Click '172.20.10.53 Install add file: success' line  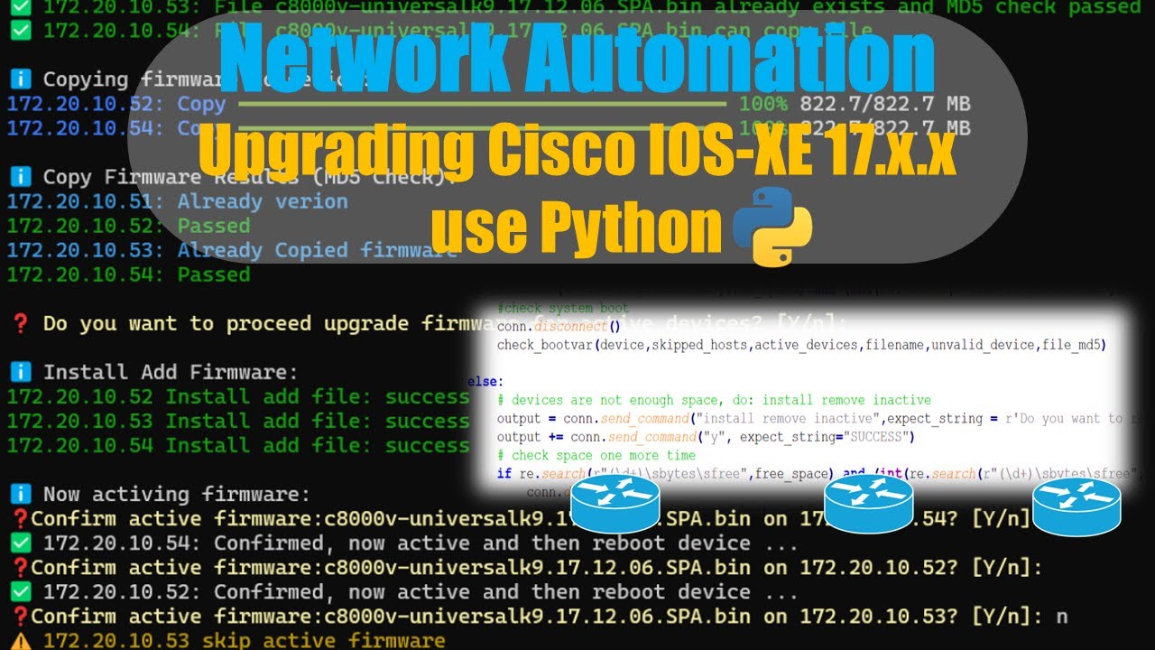click(238, 421)
